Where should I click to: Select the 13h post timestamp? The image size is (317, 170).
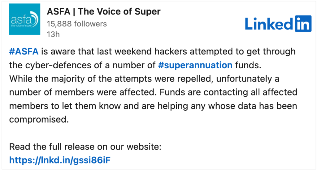(x=53, y=34)
